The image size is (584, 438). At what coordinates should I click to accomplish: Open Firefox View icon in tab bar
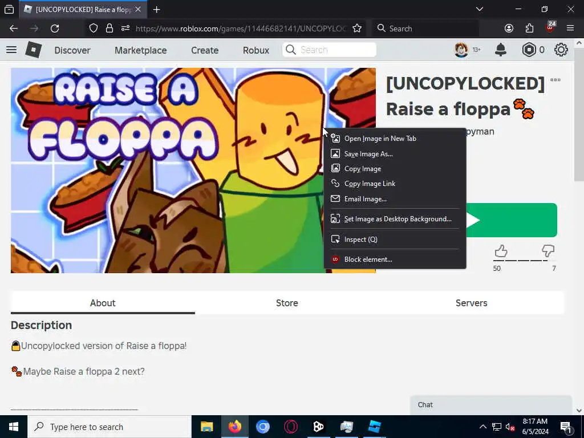click(9, 9)
